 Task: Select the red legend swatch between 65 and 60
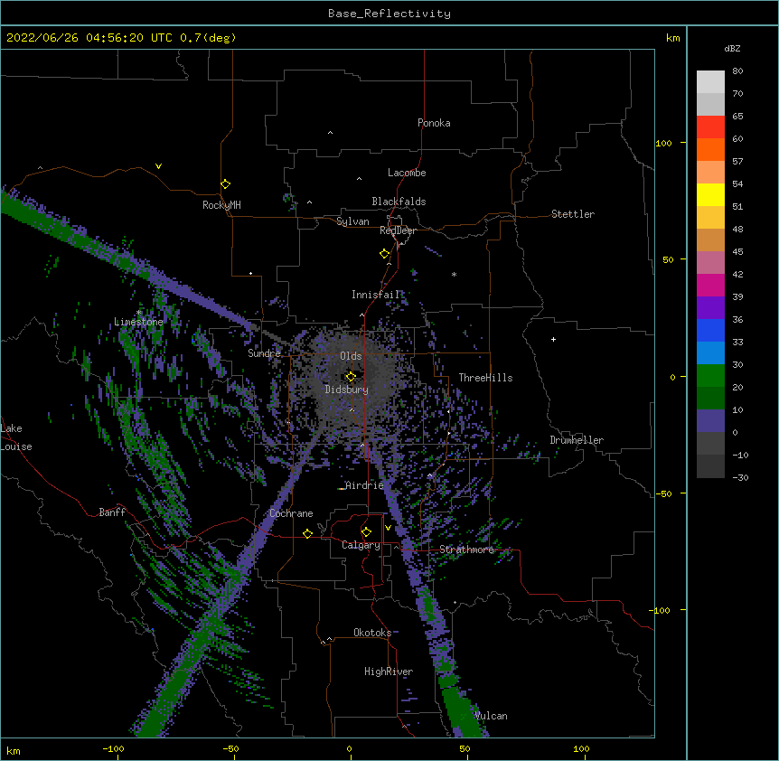710,127
